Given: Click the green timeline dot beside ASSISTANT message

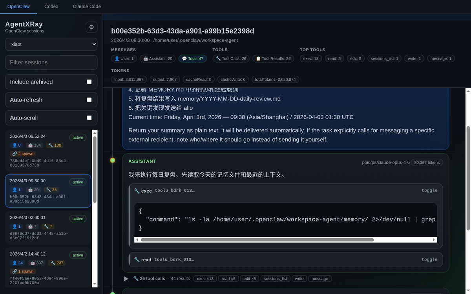Looking at the screenshot, I should pos(113,160).
